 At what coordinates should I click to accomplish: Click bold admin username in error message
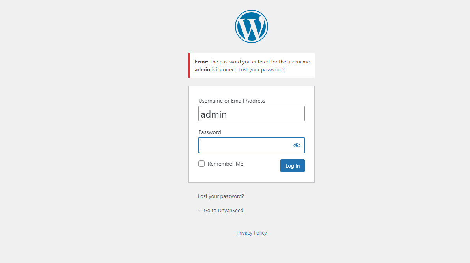[x=202, y=69]
